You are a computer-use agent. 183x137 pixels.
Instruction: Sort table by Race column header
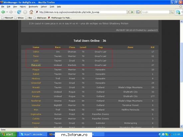coord(58,47)
